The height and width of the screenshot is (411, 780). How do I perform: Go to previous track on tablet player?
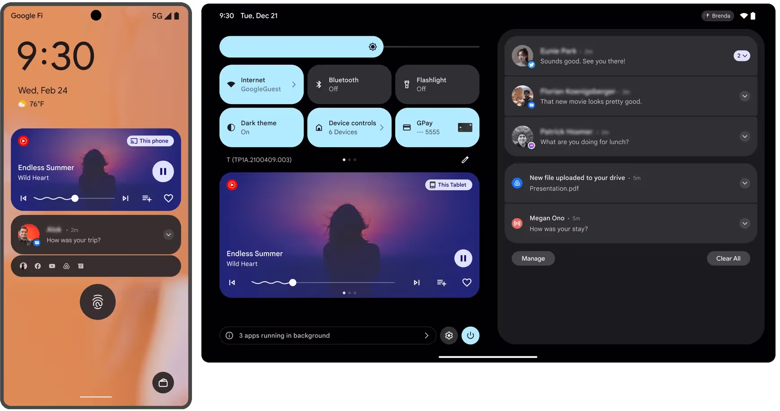click(232, 283)
